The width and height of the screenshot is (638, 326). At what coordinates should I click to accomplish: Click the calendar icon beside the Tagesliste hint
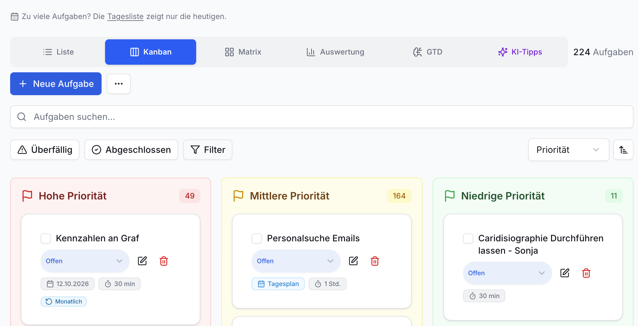coord(15,16)
